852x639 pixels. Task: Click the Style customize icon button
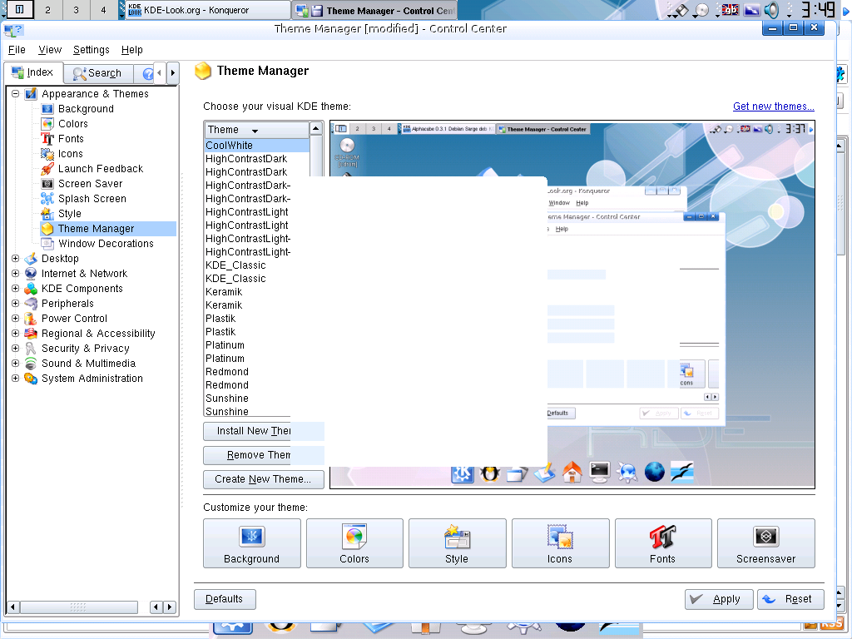tap(457, 543)
